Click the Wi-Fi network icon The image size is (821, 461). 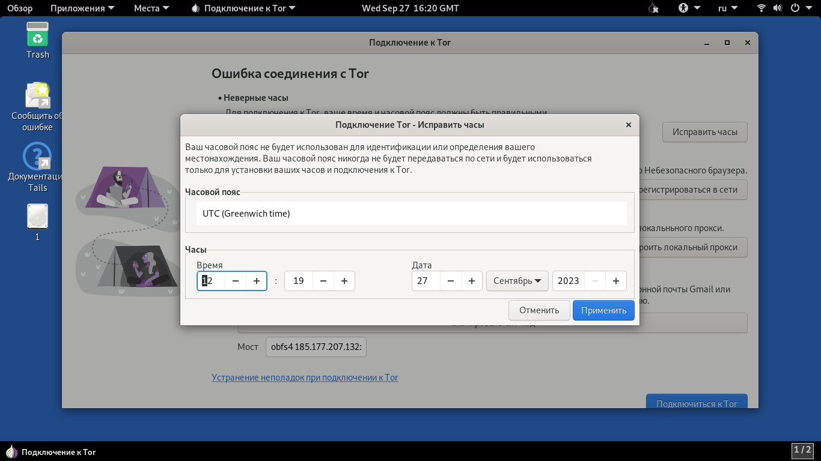tap(761, 8)
